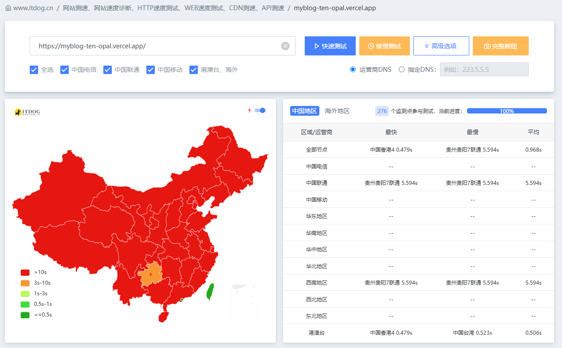Select the 华东地区 row label
Screen dimensions: 562x348
coord(317,216)
